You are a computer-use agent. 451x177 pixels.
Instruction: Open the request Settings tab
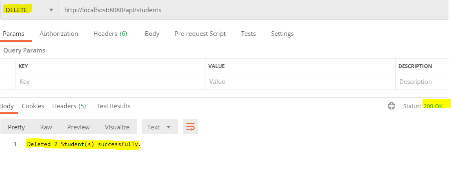282,34
